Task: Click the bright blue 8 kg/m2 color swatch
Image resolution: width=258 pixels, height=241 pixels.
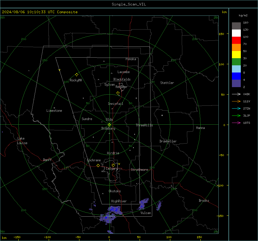Action: (x=236, y=76)
